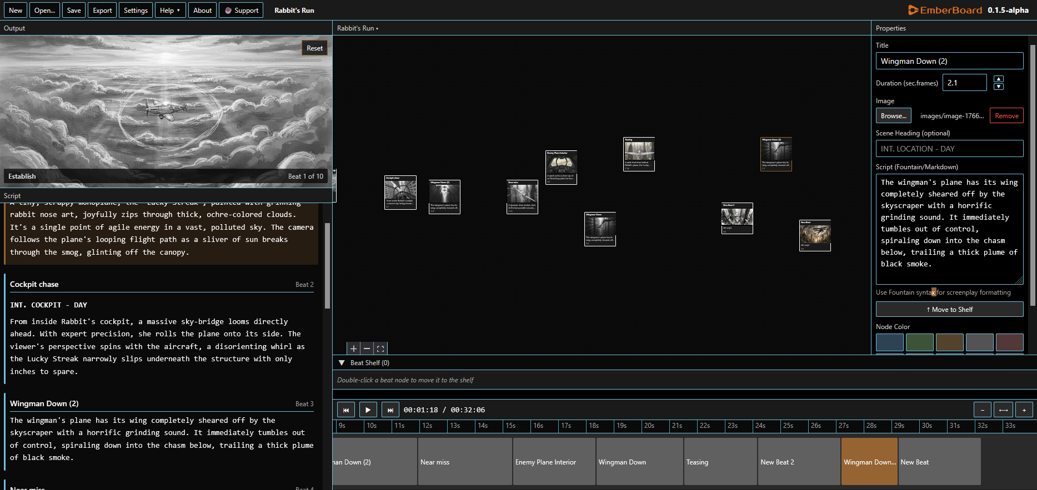Click the Scene Heading input field
This screenshot has height=490, width=1037.
tap(949, 149)
